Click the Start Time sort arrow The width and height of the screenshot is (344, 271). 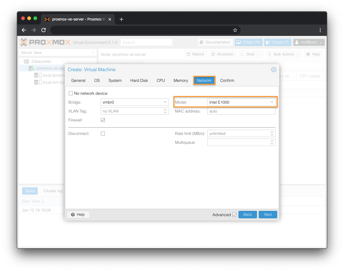[x=43, y=201]
